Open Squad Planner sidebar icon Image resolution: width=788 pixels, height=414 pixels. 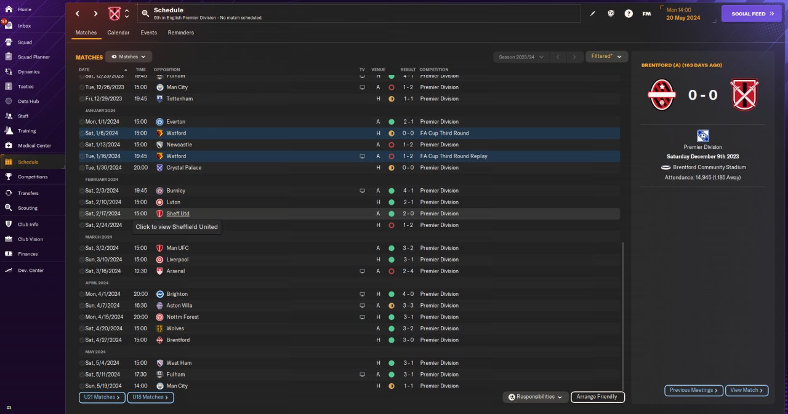point(9,57)
